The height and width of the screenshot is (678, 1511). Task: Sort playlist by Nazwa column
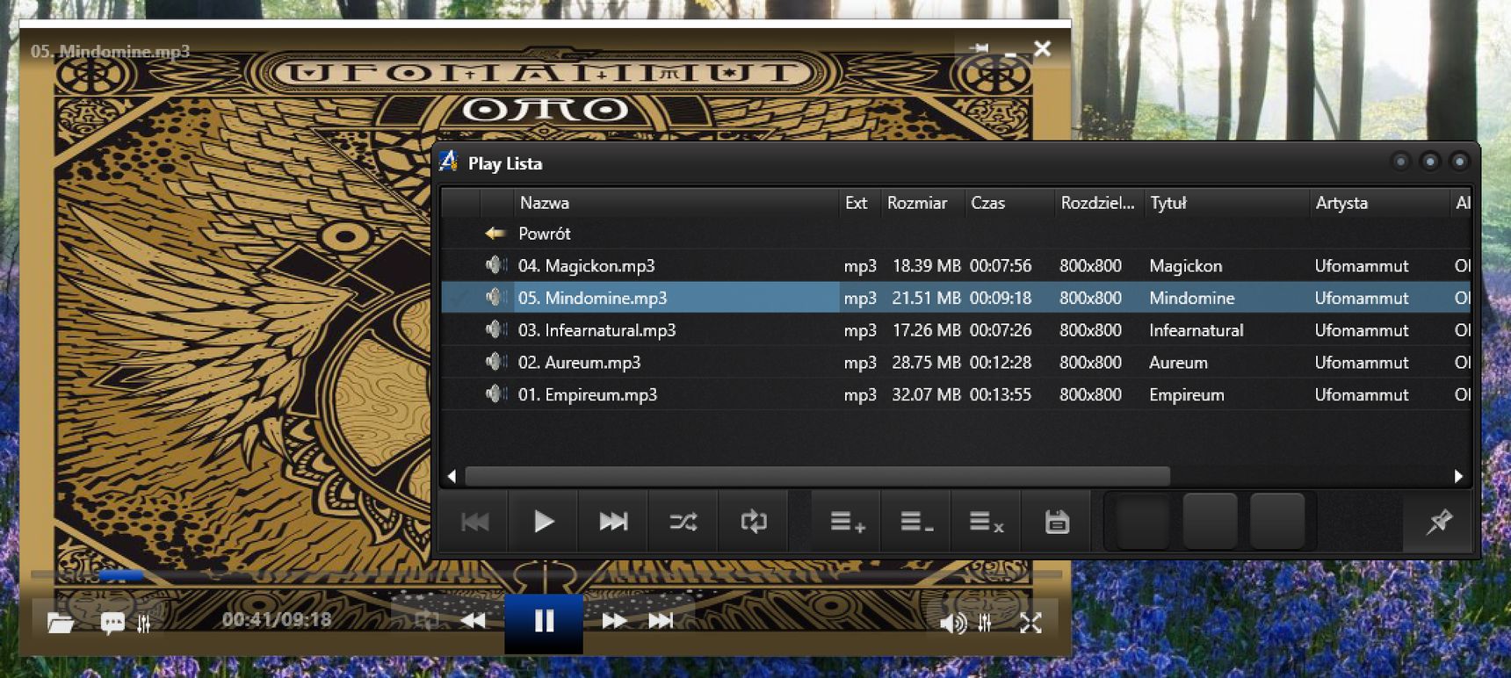pyautogui.click(x=676, y=203)
